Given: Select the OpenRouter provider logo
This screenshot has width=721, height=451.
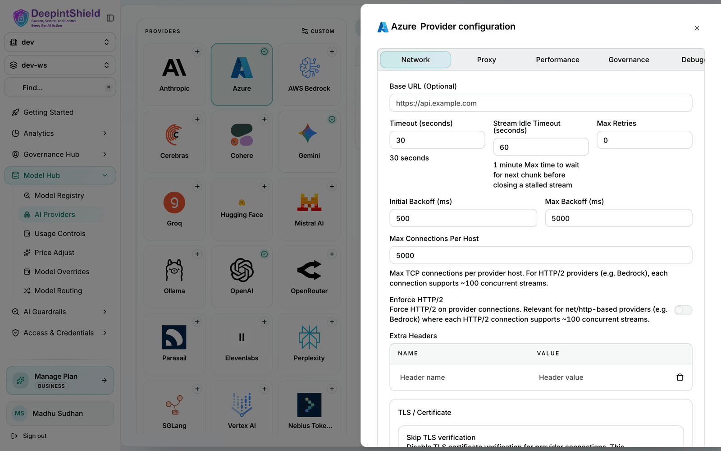Looking at the screenshot, I should 310,270.
